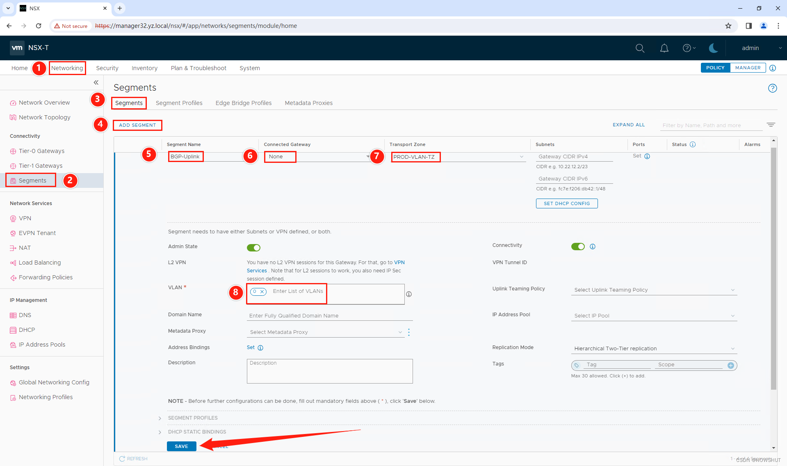Close the NSX browser tab
Screen dimensions: 787x466
pos(105,8)
